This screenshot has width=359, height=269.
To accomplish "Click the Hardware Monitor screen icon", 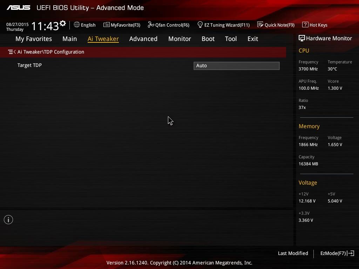I will point(302,38).
